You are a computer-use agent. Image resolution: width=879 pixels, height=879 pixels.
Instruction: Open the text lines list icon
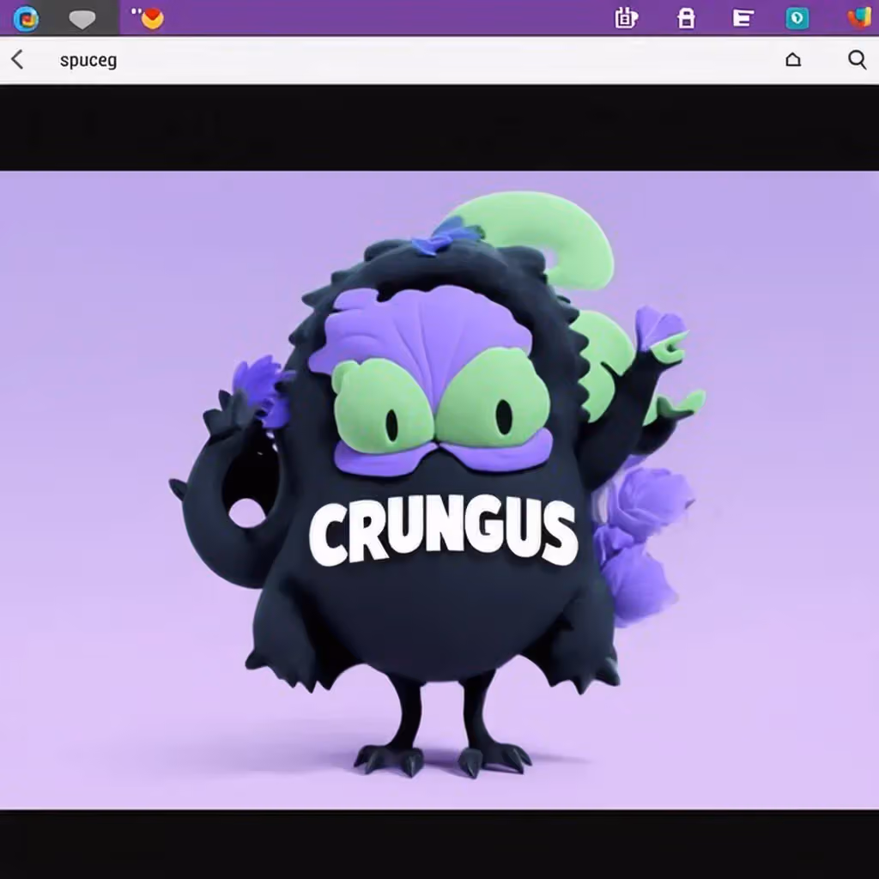point(743,19)
